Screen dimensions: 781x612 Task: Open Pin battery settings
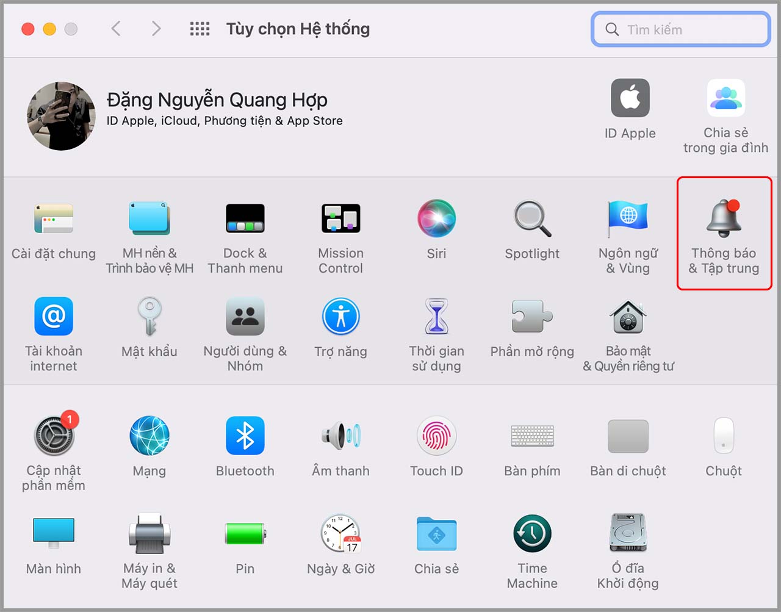(x=245, y=533)
